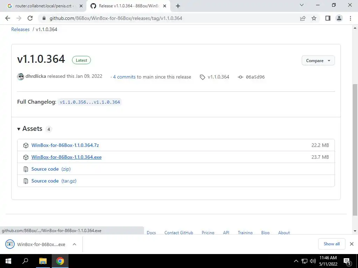
Task: Open the footer Pricing link
Action: coord(208,232)
